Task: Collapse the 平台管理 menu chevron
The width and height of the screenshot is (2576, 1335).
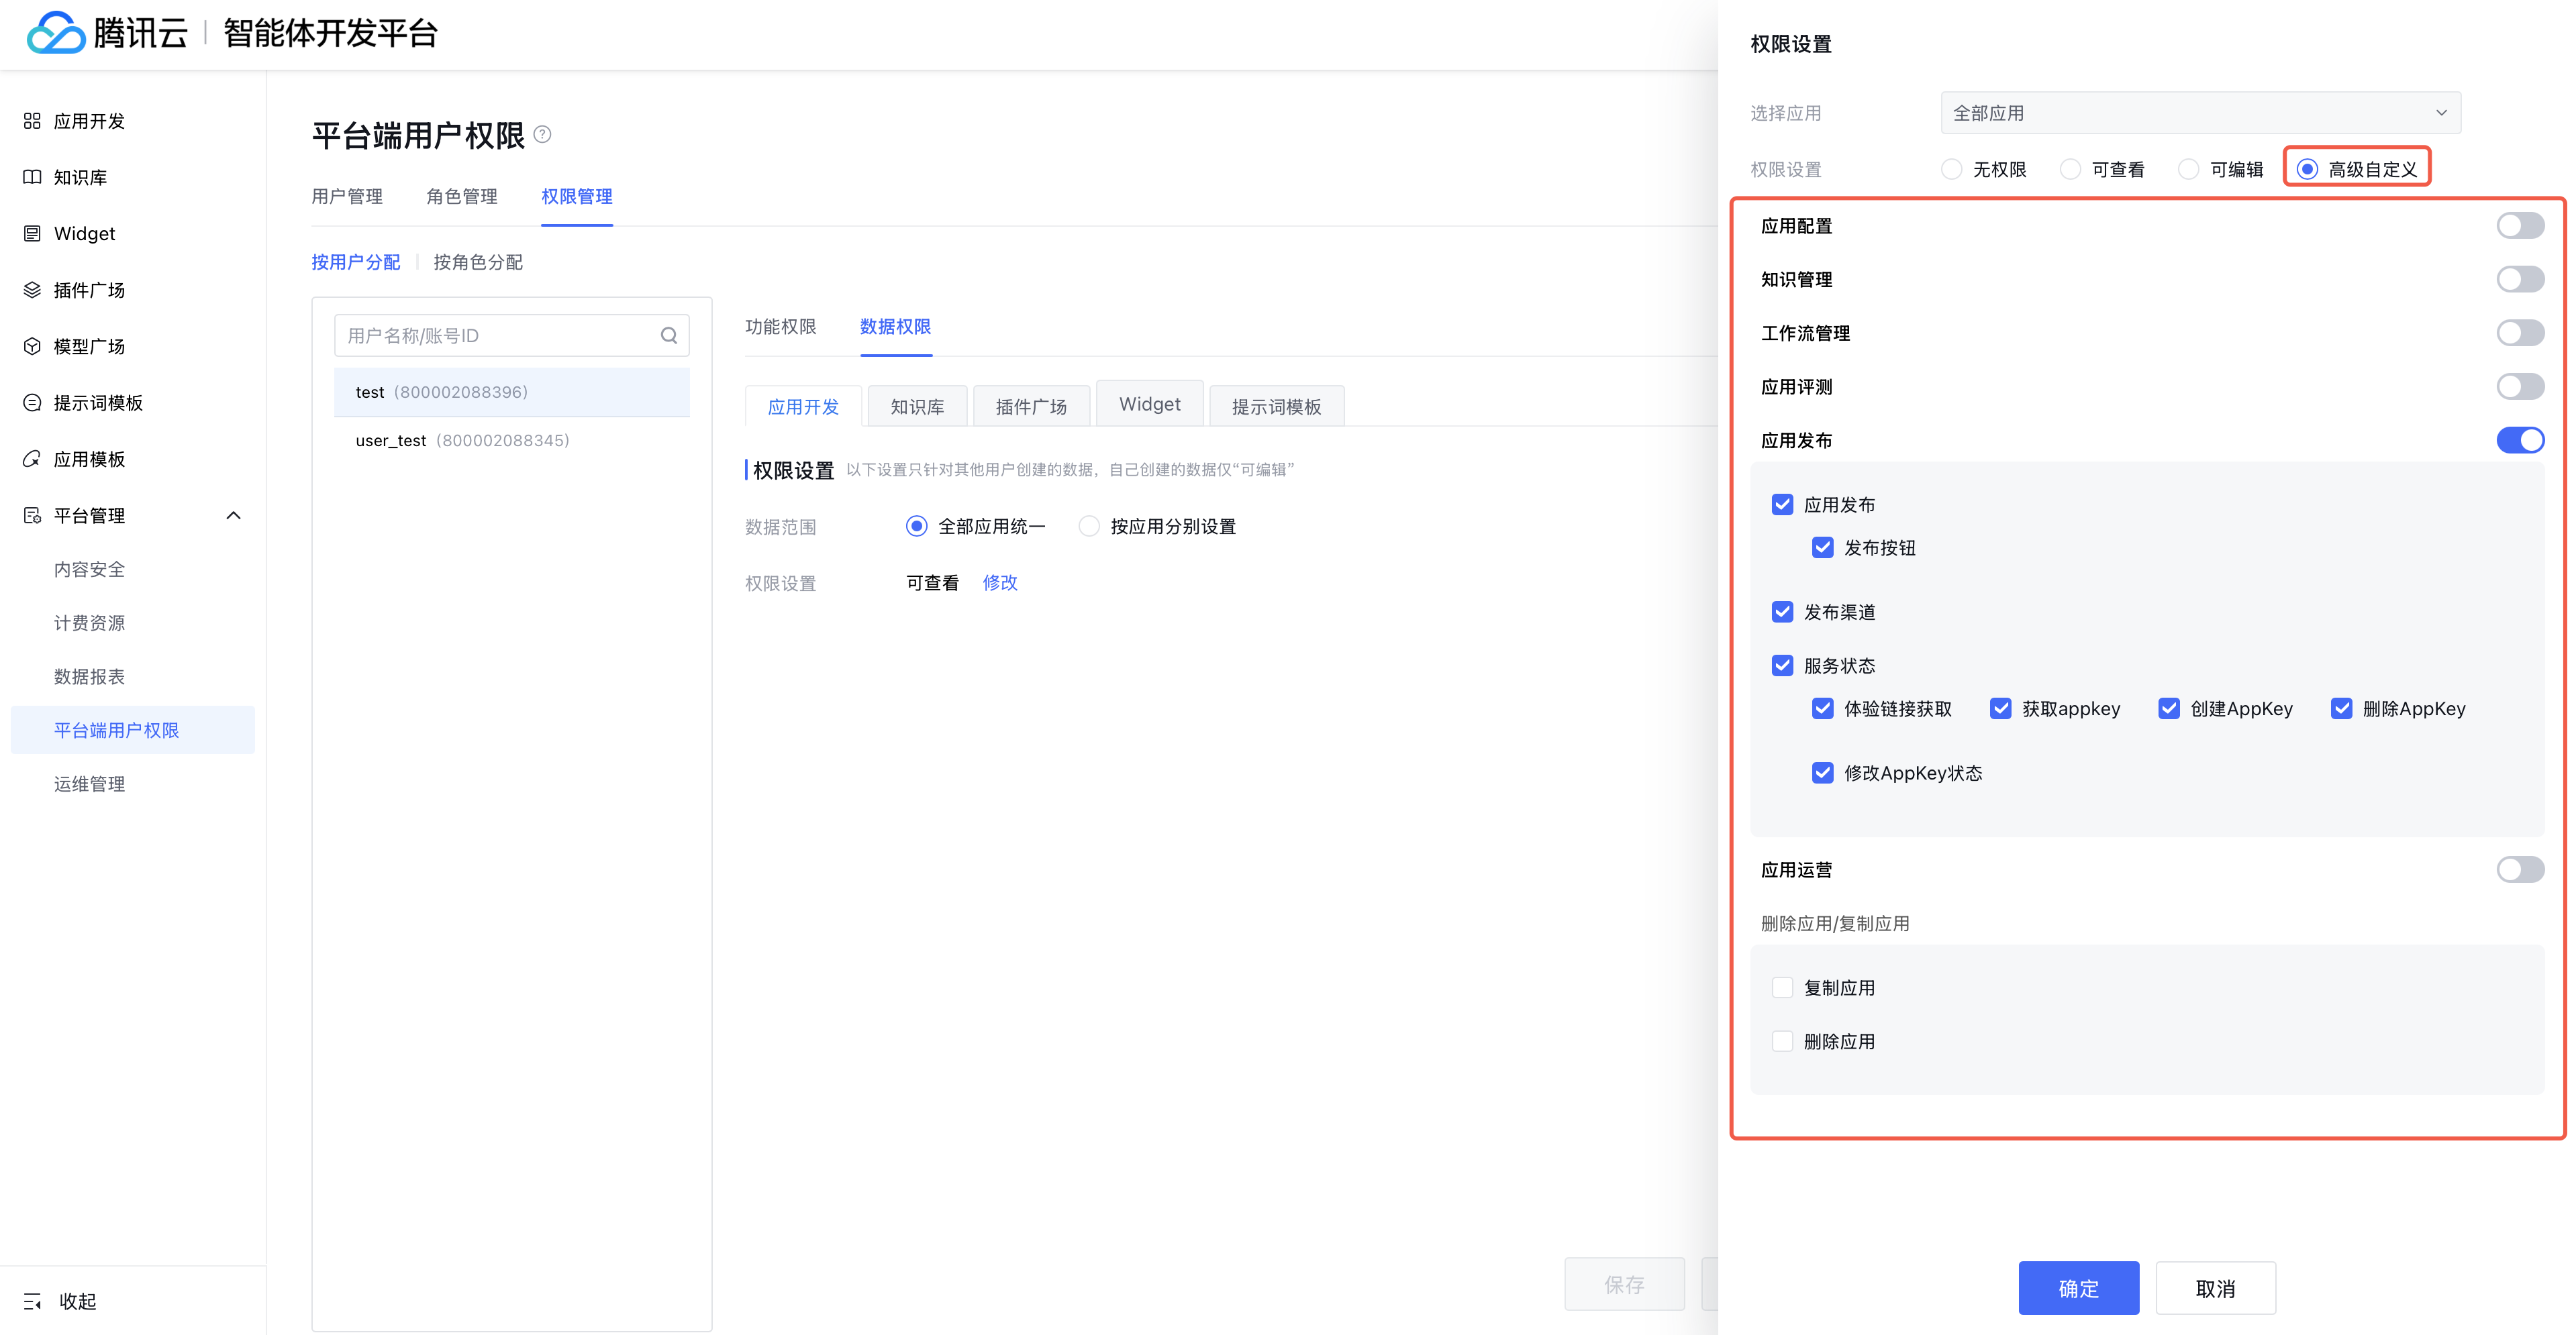Action: [234, 516]
